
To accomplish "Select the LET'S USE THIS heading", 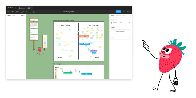I will pos(94,26).
